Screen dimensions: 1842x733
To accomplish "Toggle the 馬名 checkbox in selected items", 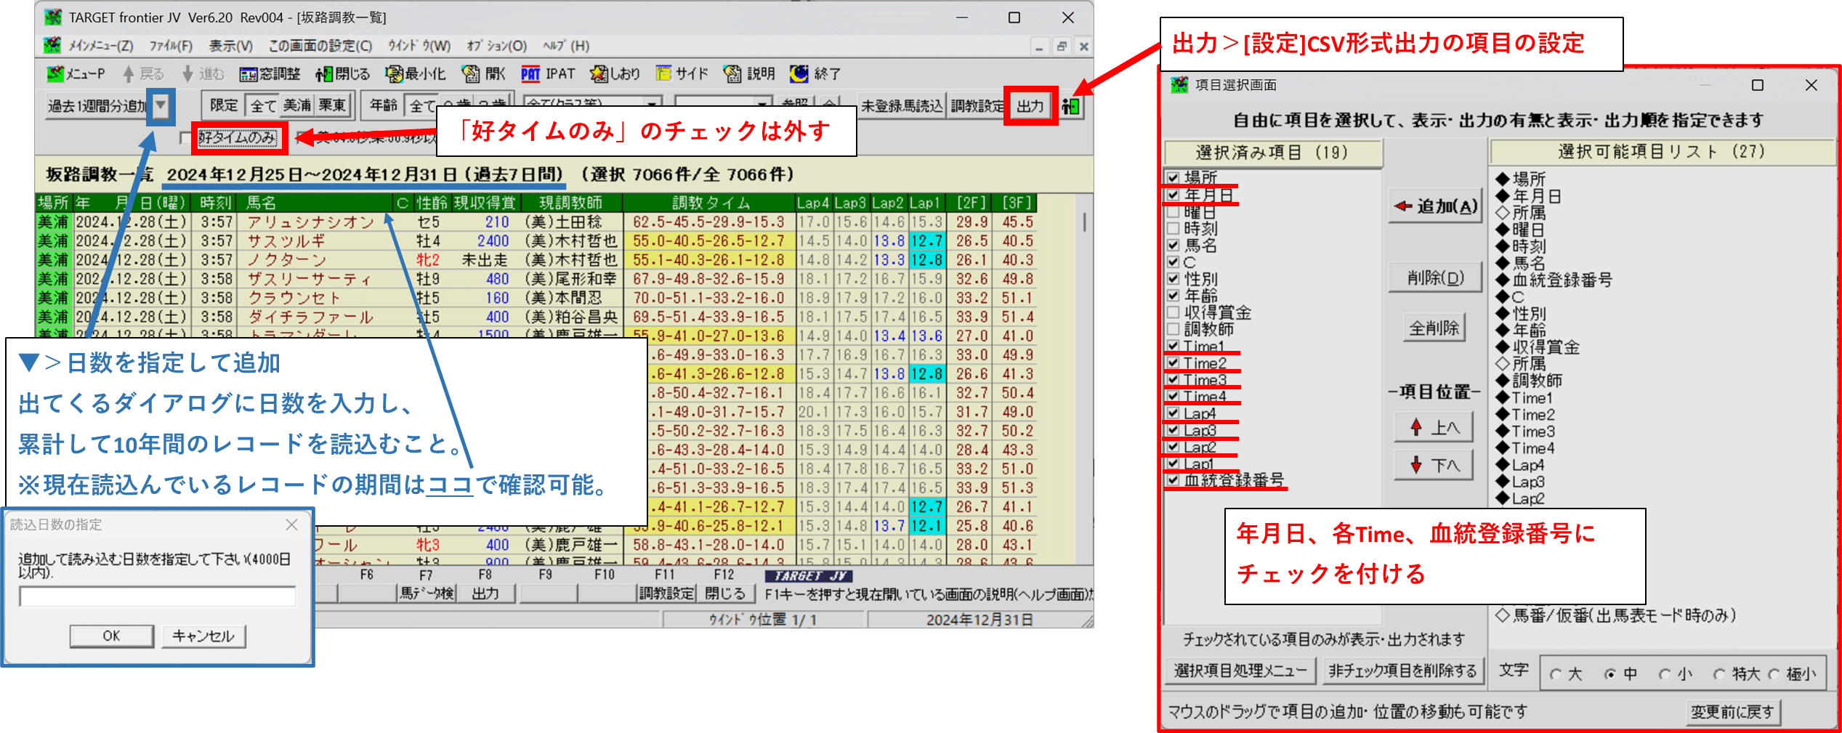I will [1174, 246].
